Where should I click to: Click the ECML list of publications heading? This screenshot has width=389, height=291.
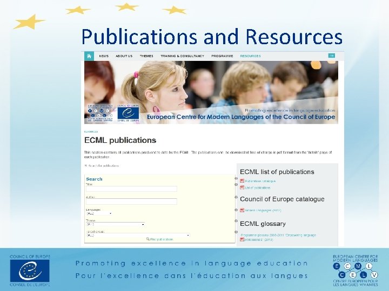(x=277, y=172)
